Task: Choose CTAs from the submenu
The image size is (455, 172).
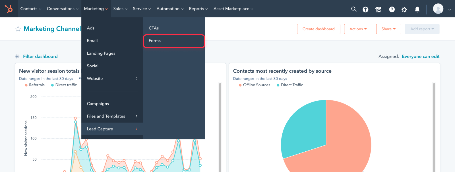Action: pos(174,28)
